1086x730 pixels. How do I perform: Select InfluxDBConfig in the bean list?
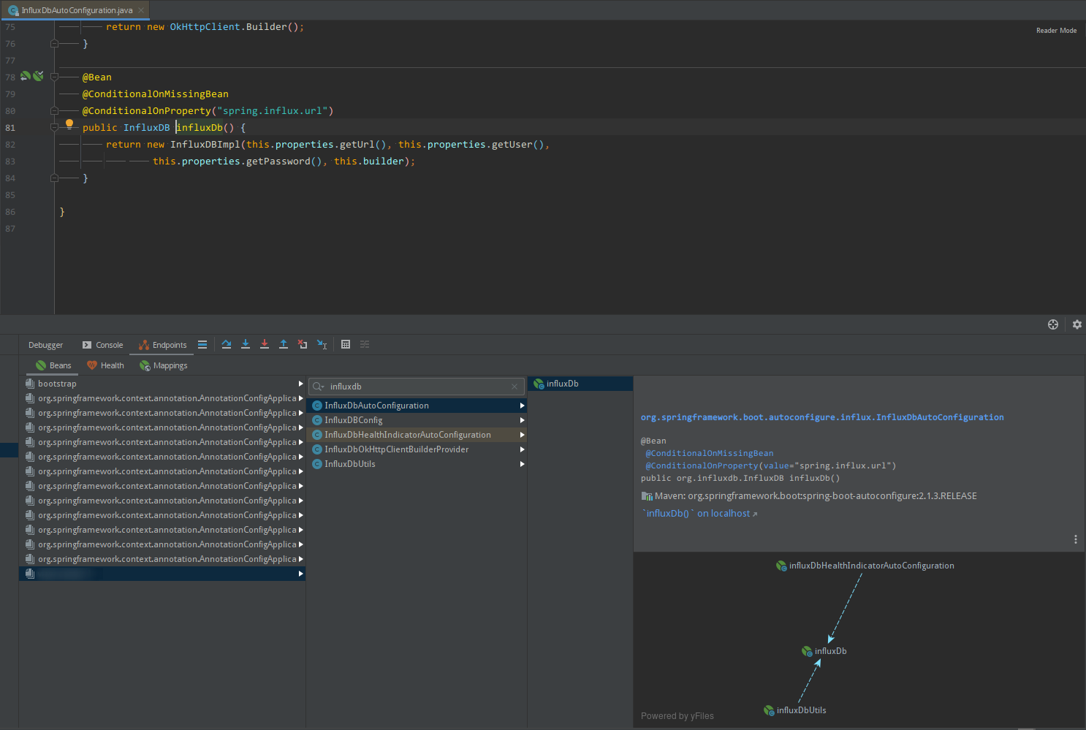click(417, 420)
